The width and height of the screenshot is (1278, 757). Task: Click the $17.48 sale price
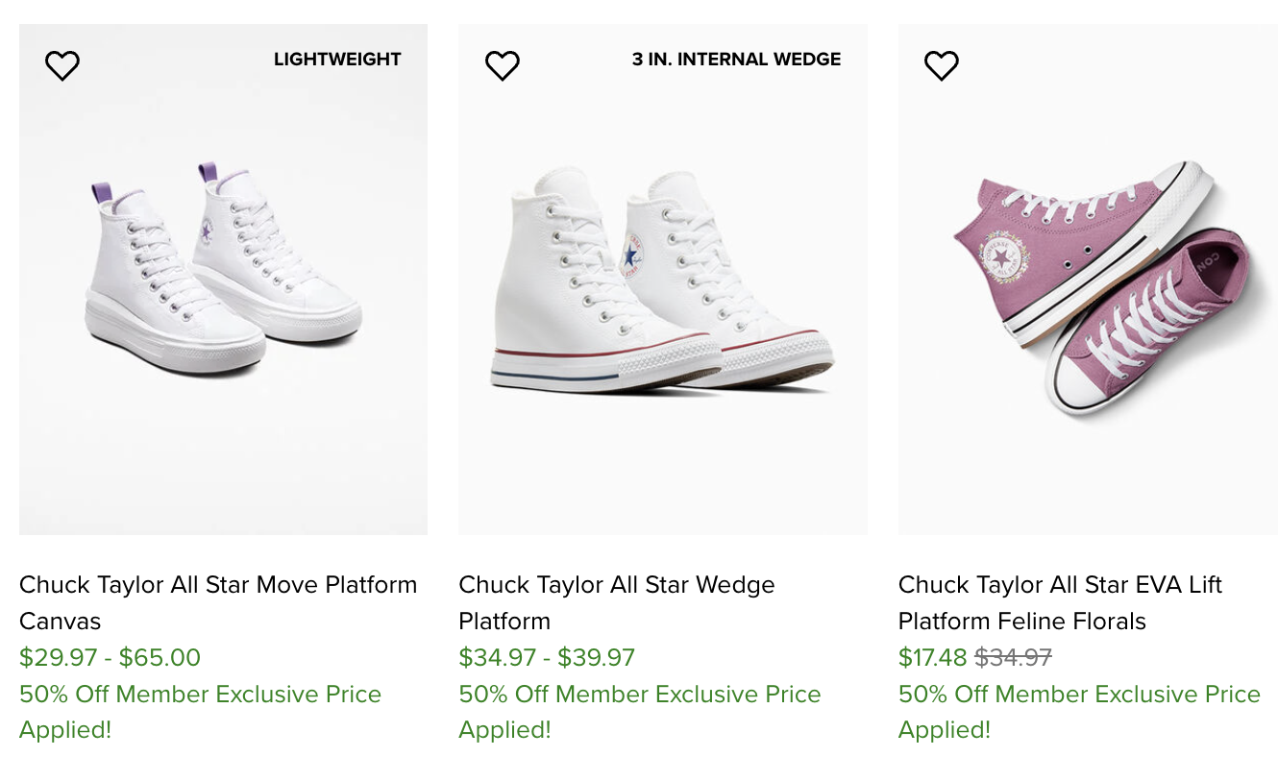click(x=932, y=658)
